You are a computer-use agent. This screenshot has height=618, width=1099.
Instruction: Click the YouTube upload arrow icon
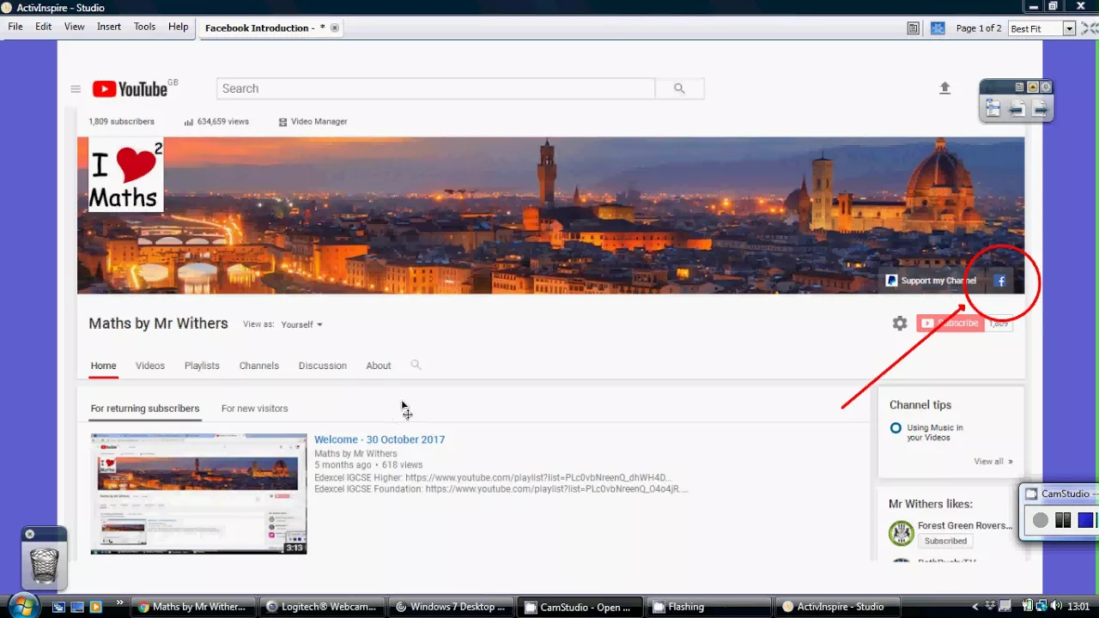click(x=945, y=88)
